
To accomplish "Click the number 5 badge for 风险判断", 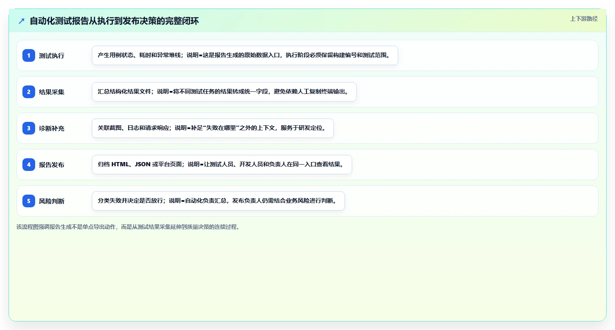I will [x=29, y=201].
